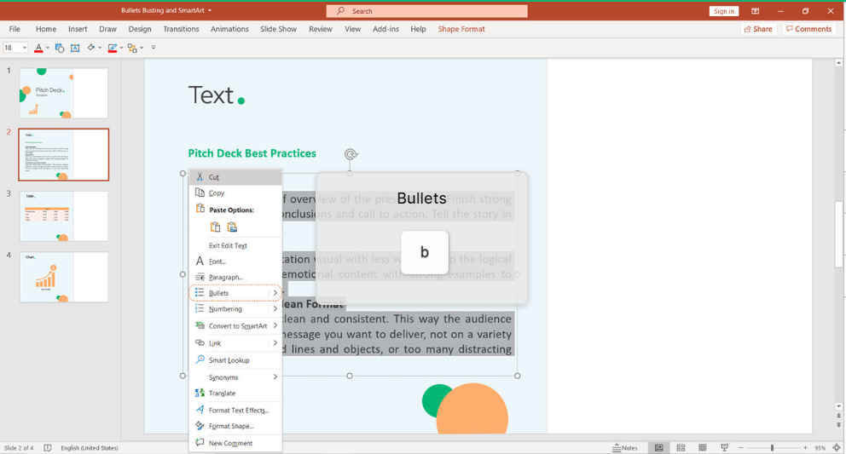Click the English (United States) language indicator

pos(90,448)
